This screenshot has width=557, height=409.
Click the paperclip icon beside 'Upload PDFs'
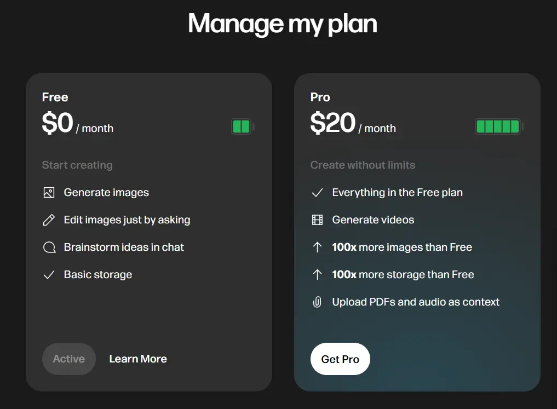[x=317, y=302]
